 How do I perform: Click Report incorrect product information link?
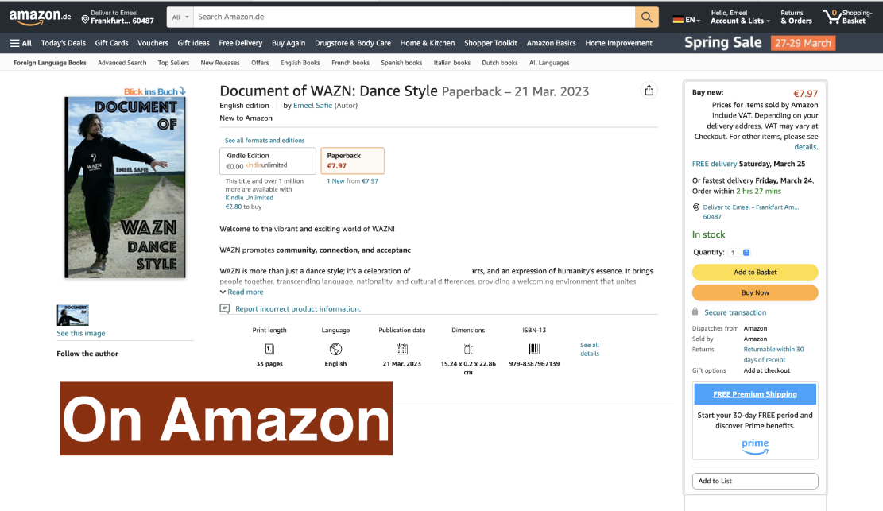pos(298,308)
